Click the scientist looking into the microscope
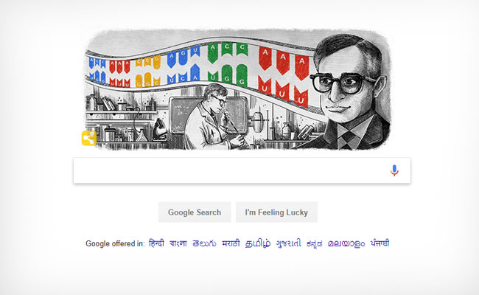Image resolution: width=479 pixels, height=295 pixels. click(x=214, y=117)
